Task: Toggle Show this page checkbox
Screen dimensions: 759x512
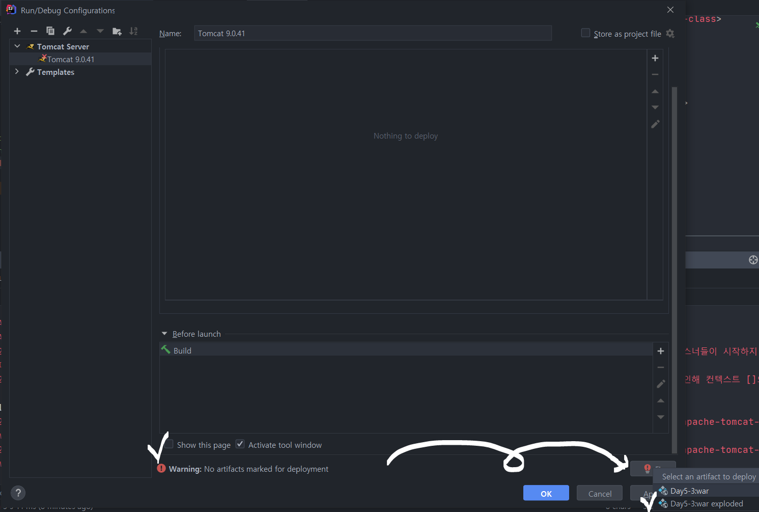Action: tap(169, 444)
